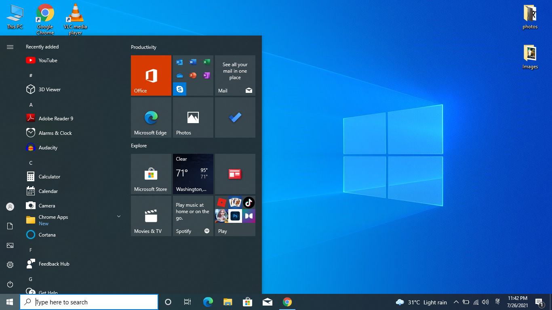The height and width of the screenshot is (310, 552).
Task: Open Chrome from taskbar
Action: coord(287,302)
